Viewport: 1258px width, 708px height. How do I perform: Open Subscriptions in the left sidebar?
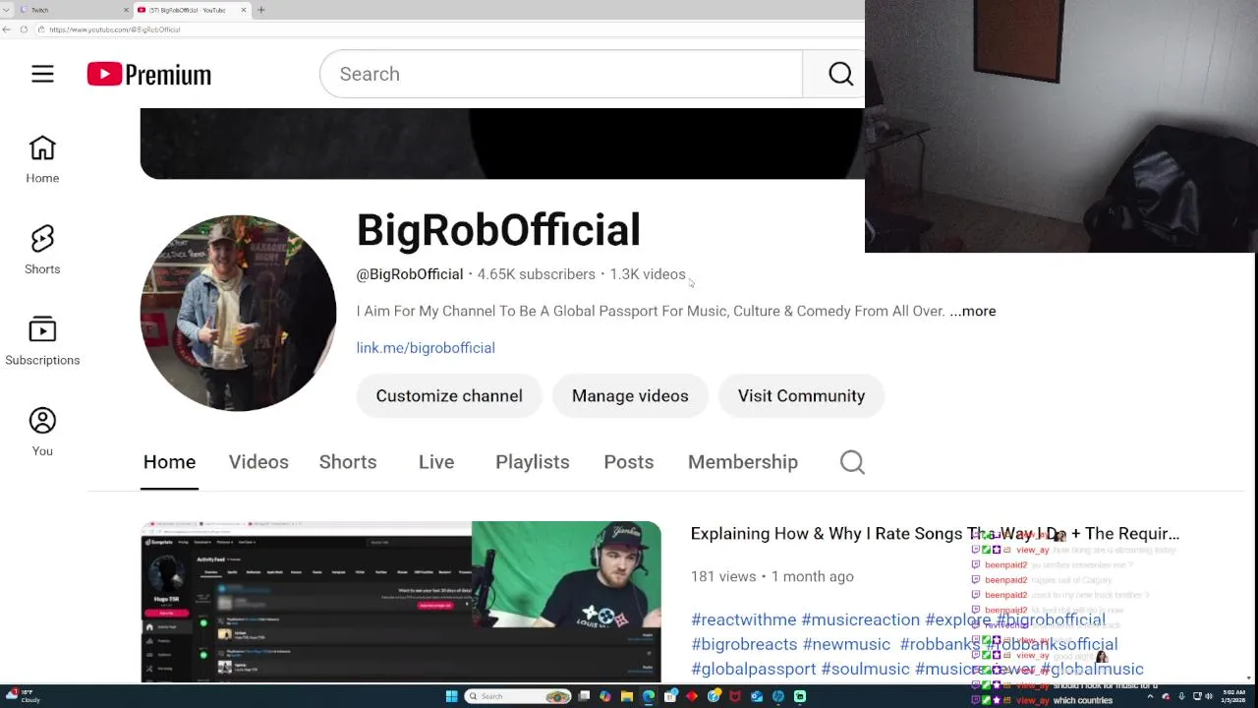click(42, 341)
